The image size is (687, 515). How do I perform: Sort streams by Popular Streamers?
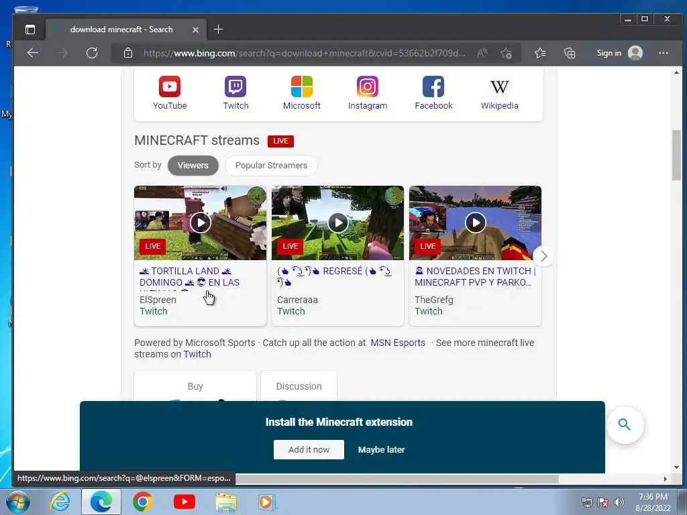coord(271,166)
